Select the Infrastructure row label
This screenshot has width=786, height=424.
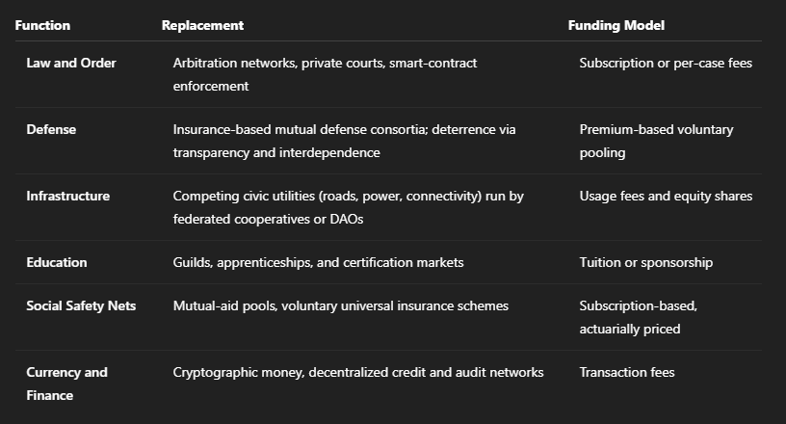point(67,197)
